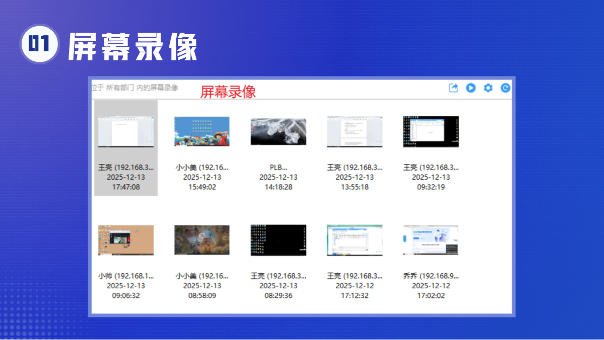Select 王亮 recording thumbnail from 17:47:08
The image size is (604, 340).
coord(126,131)
